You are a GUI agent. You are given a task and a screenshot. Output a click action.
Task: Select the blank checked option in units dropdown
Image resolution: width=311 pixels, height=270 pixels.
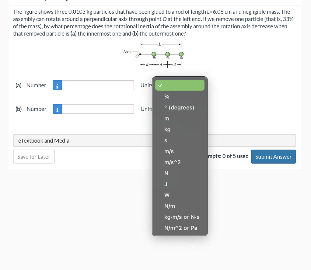tap(180, 85)
